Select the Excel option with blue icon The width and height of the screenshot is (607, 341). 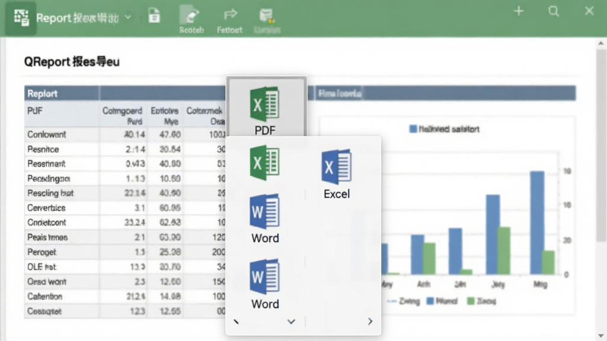[337, 174]
